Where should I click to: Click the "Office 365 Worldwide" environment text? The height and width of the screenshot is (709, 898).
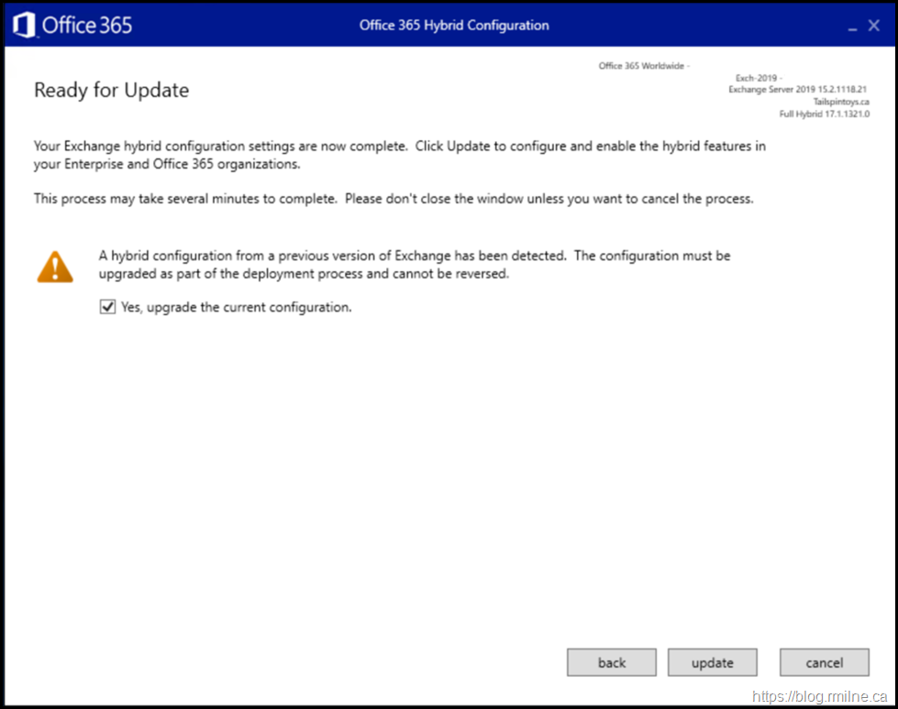(x=643, y=66)
